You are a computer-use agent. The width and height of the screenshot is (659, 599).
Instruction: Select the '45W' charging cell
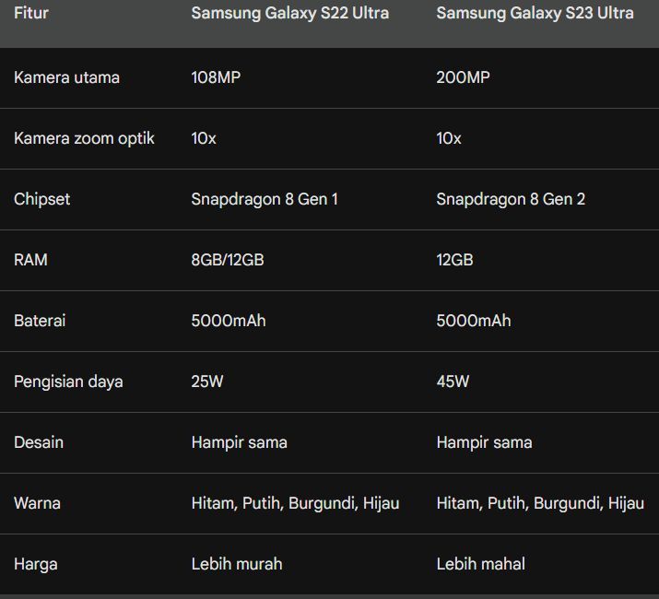[453, 382]
